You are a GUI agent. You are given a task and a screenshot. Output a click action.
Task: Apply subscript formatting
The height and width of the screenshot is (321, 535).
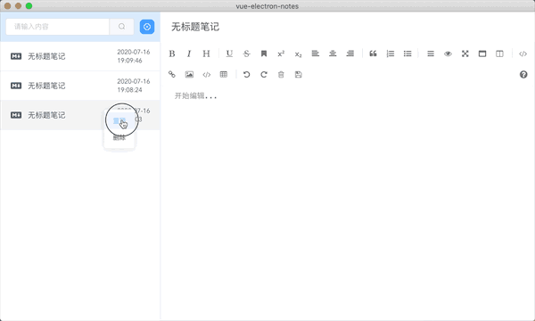(x=298, y=53)
